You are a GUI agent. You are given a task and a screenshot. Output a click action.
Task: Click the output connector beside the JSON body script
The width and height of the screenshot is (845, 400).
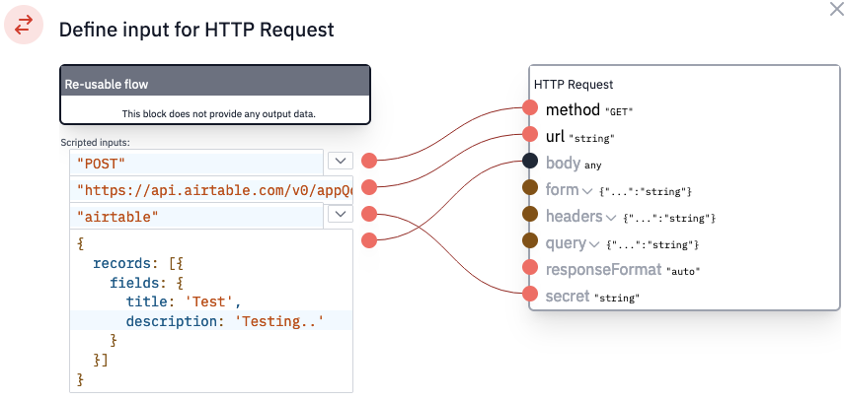coord(369,239)
